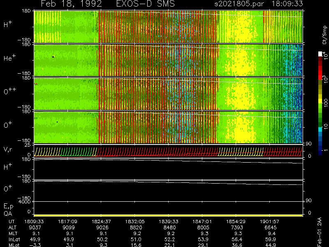Click the MLT value '9.4'
The image size is (329, 247).
coord(272,233)
